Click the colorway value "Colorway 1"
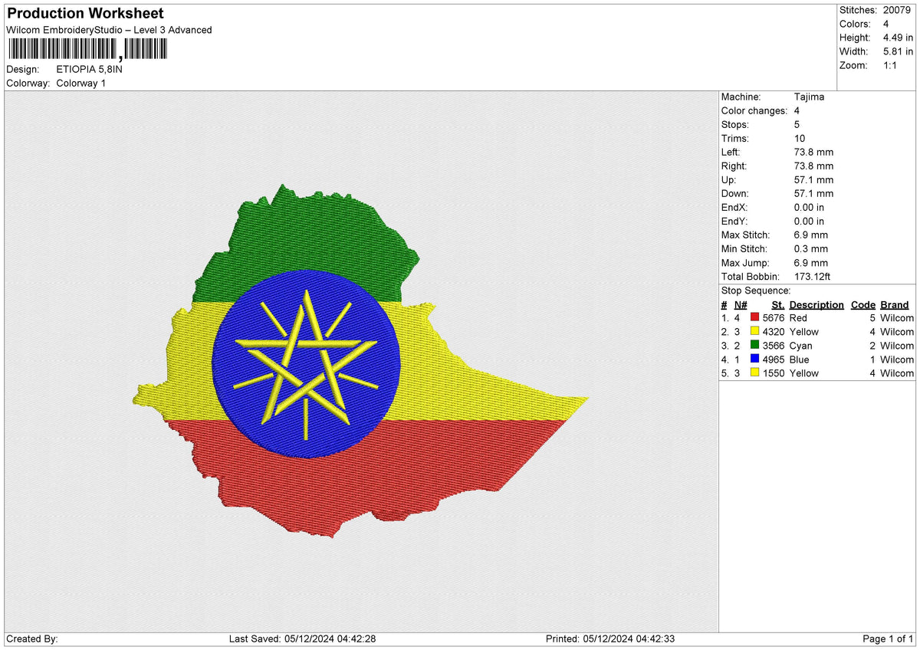The image size is (920, 650). tap(80, 83)
